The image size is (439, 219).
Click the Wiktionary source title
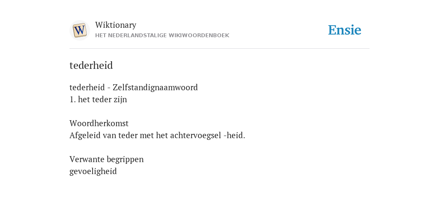click(116, 25)
